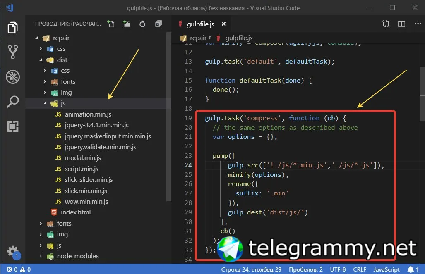The height and width of the screenshot is (274, 425).
Task: Close the gulpfile.js tab
Action: click(x=223, y=24)
